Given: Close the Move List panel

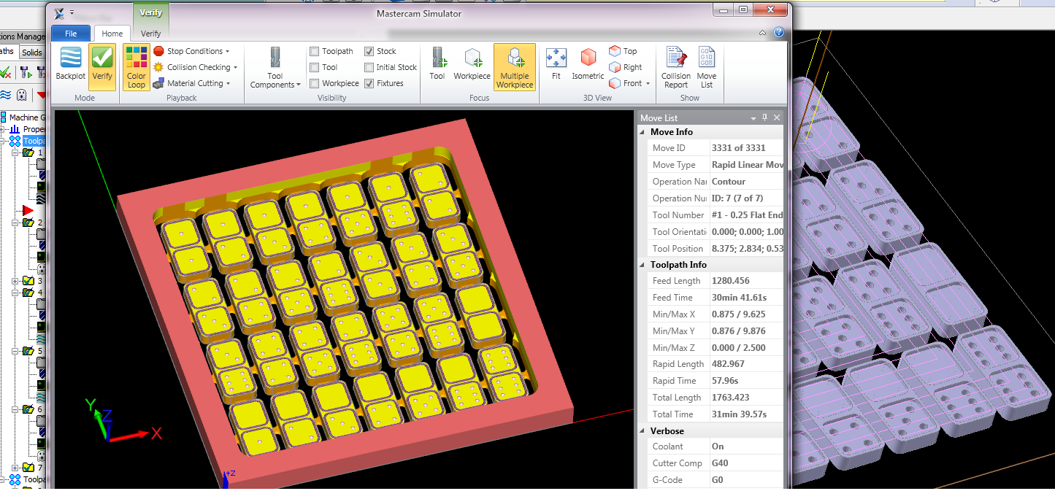Looking at the screenshot, I should [777, 117].
